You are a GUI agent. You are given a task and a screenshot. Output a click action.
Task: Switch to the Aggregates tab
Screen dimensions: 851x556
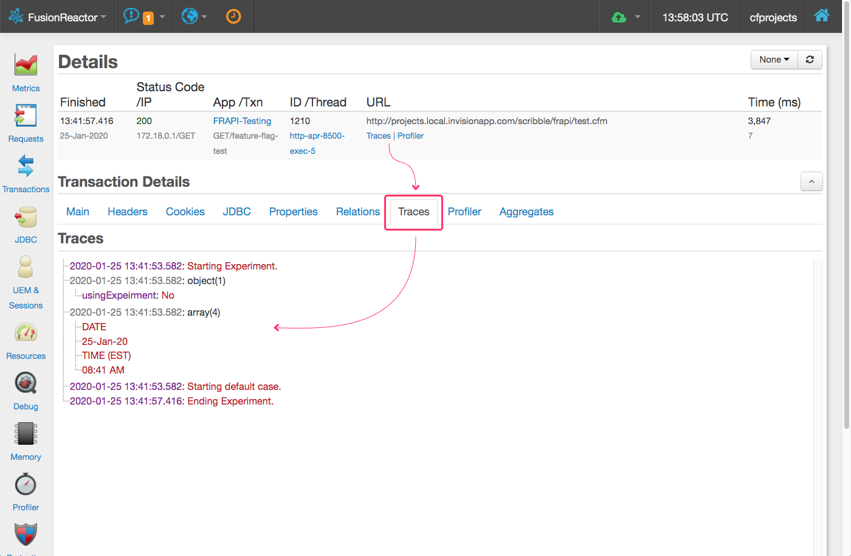click(526, 212)
